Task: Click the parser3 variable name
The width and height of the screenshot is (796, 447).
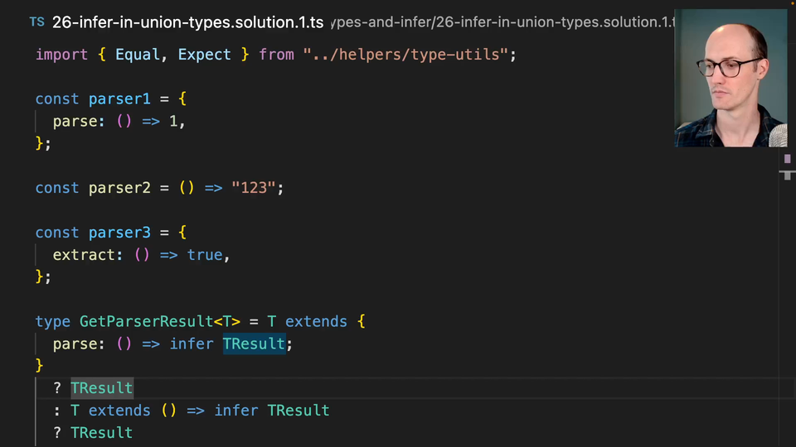Action: click(119, 233)
